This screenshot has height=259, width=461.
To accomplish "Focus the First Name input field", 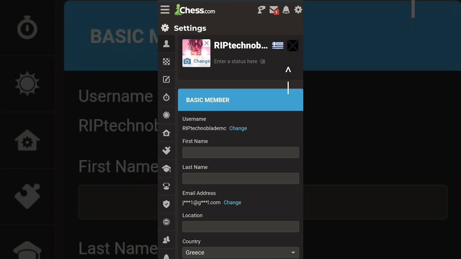I will pyautogui.click(x=241, y=153).
